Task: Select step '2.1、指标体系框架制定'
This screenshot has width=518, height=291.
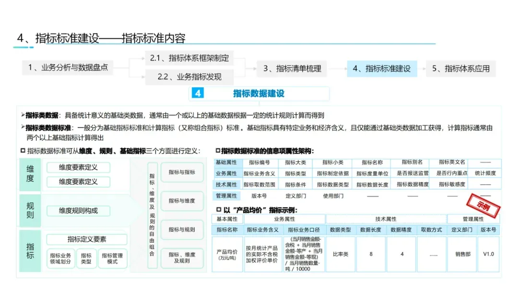Action: click(189, 58)
